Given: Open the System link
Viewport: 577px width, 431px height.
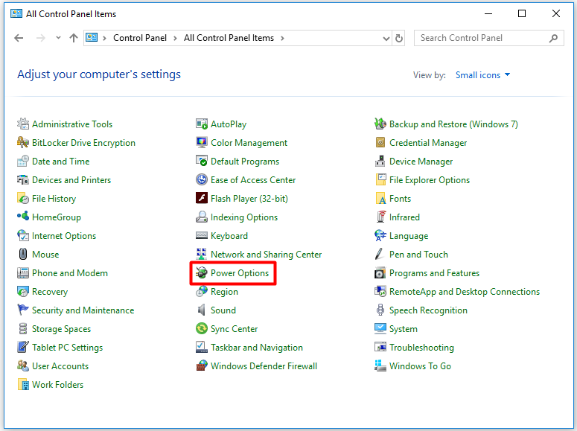Looking at the screenshot, I should pos(404,329).
